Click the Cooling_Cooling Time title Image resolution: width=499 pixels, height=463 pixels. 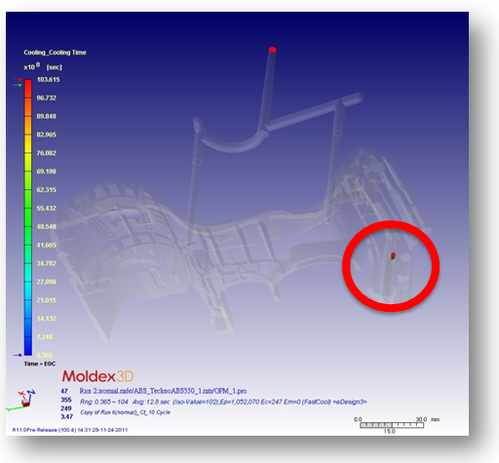click(55, 53)
